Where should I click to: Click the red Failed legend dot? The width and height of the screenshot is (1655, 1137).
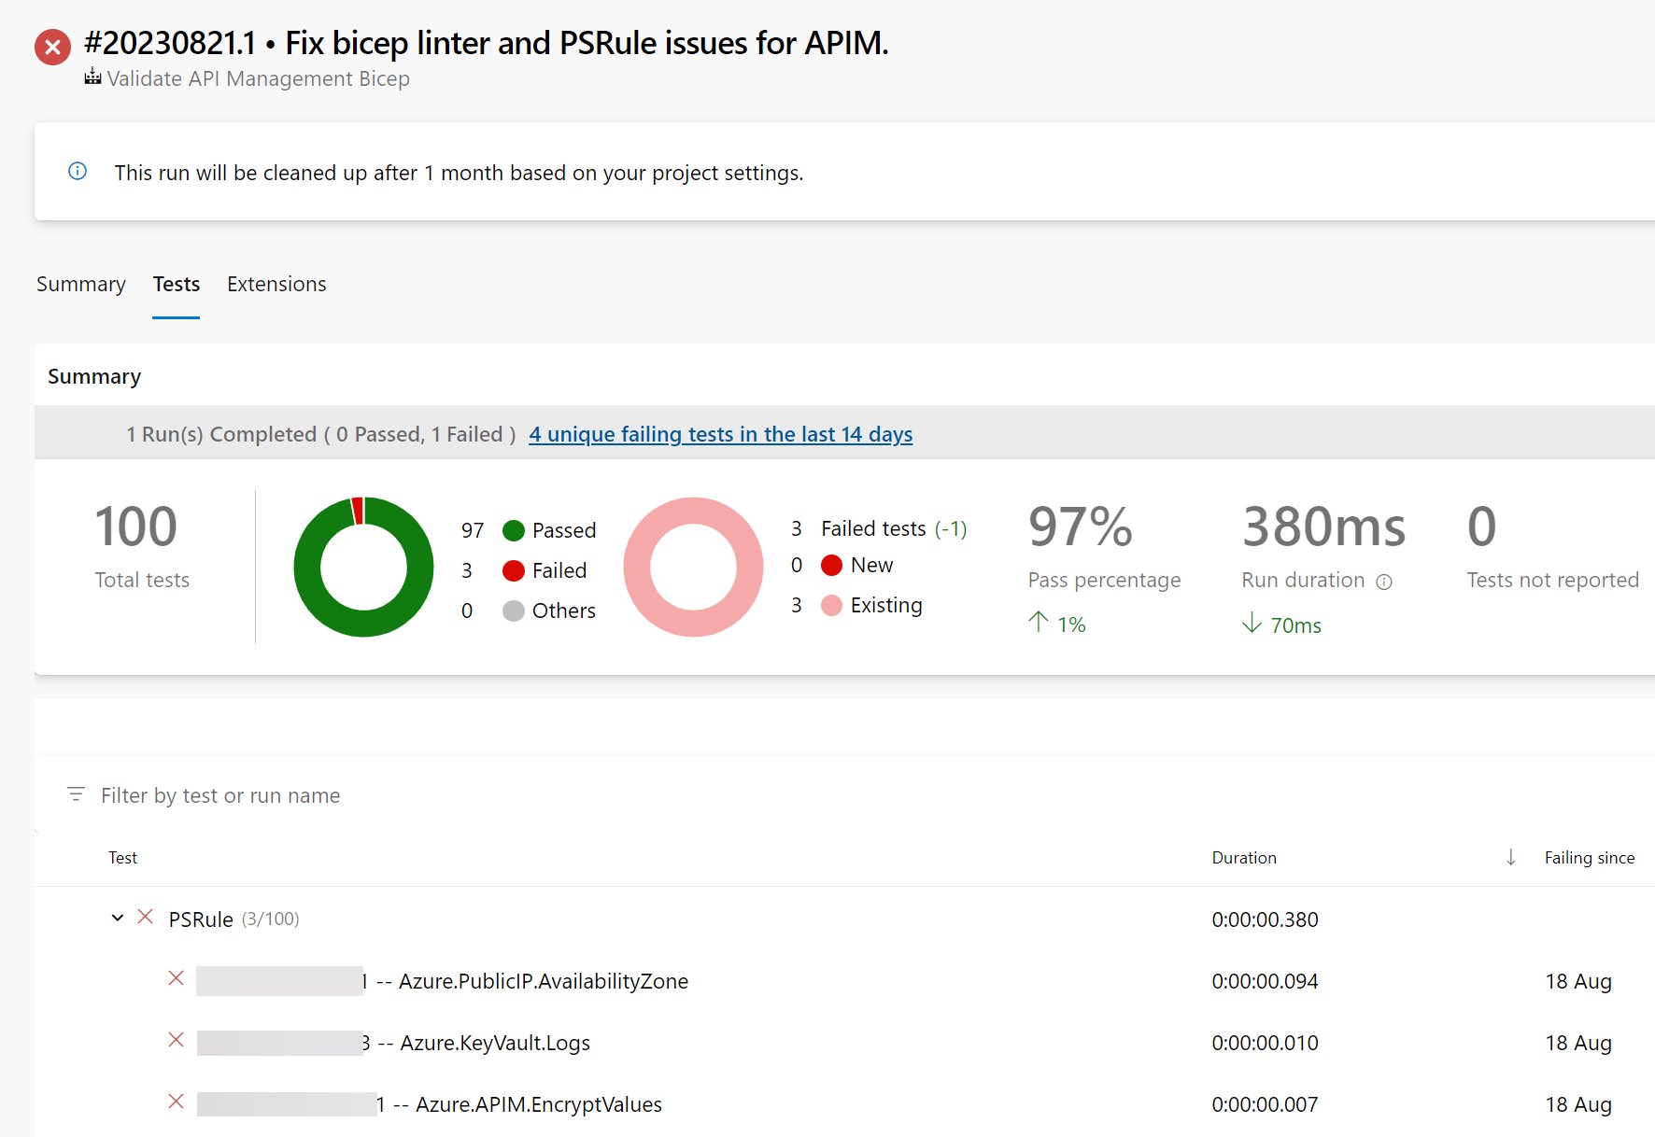click(x=514, y=570)
